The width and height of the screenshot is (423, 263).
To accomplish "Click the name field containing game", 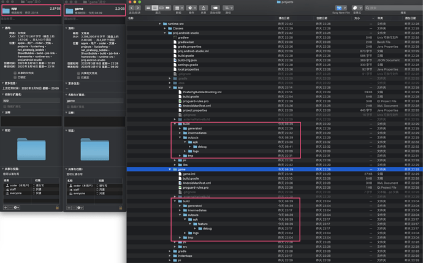I will point(94,101).
